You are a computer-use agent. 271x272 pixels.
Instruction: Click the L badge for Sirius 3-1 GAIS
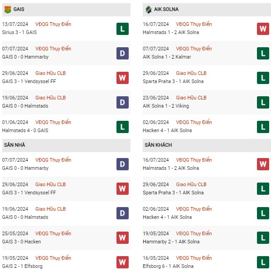[122, 29]
